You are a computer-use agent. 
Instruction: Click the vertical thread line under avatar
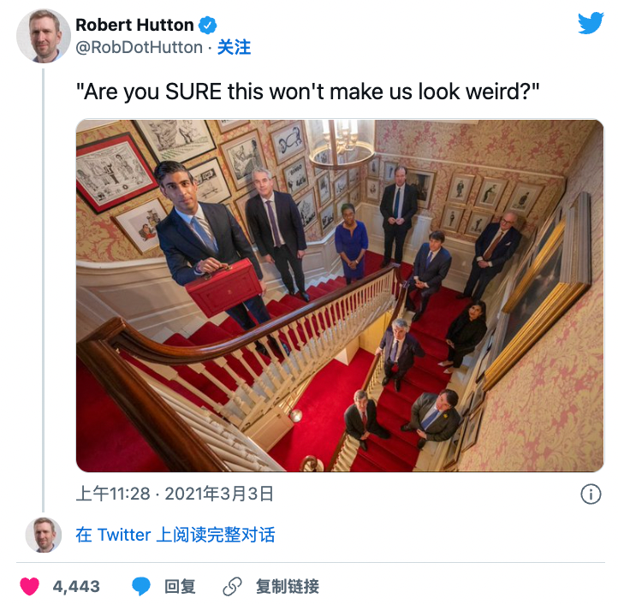44,290
